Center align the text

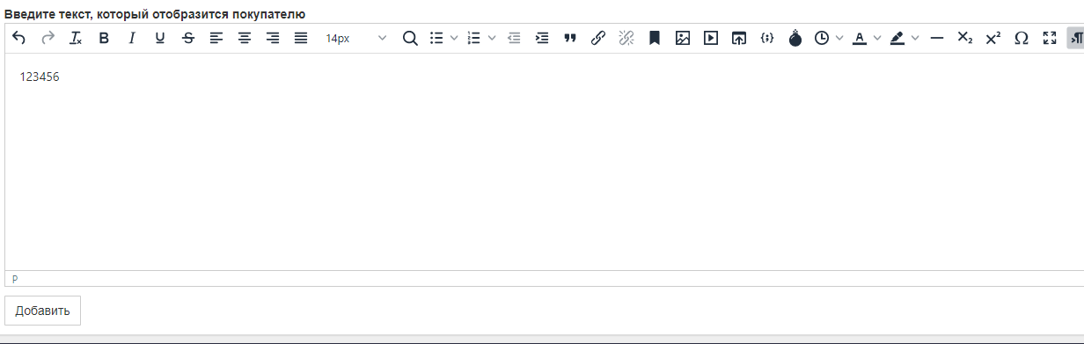click(245, 38)
